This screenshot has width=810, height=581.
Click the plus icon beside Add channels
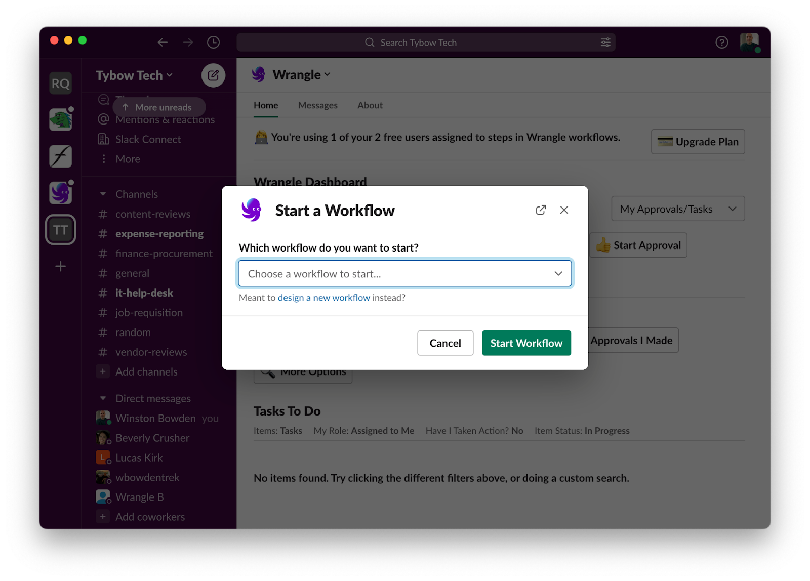pyautogui.click(x=103, y=371)
